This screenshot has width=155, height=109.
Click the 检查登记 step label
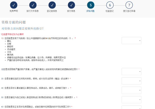[x=110, y=11]
